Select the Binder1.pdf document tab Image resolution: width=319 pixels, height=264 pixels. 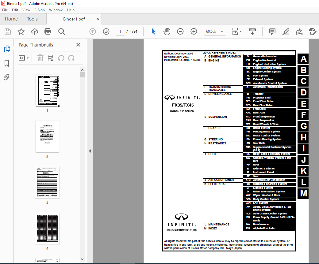[74, 19]
